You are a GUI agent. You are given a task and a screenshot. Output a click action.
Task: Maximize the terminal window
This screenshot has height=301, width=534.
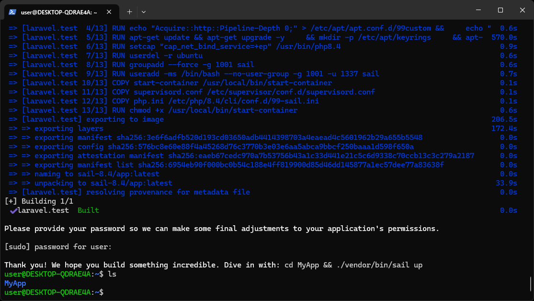pyautogui.click(x=500, y=10)
